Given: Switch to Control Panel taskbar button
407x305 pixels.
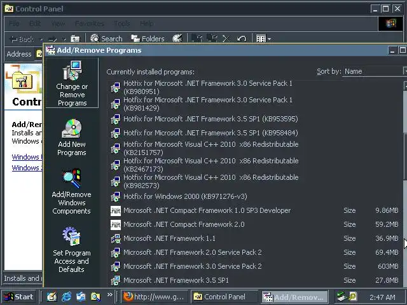Looking at the screenshot, I should click(224, 297).
